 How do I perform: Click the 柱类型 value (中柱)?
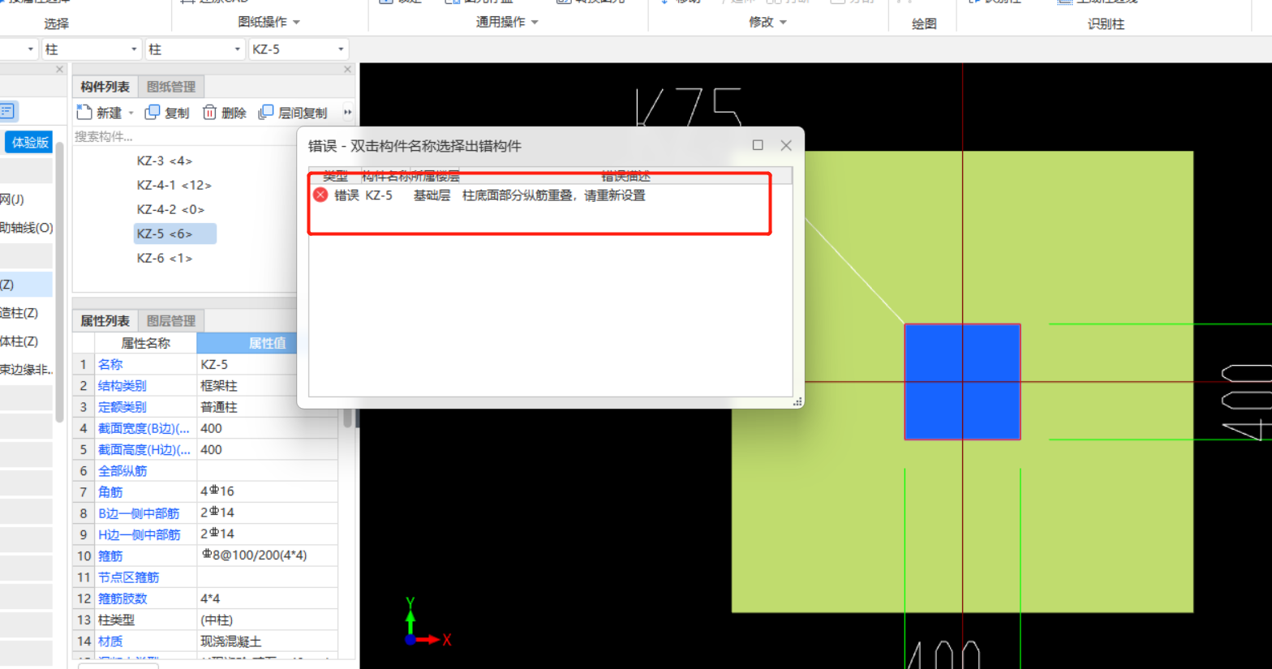click(x=267, y=620)
